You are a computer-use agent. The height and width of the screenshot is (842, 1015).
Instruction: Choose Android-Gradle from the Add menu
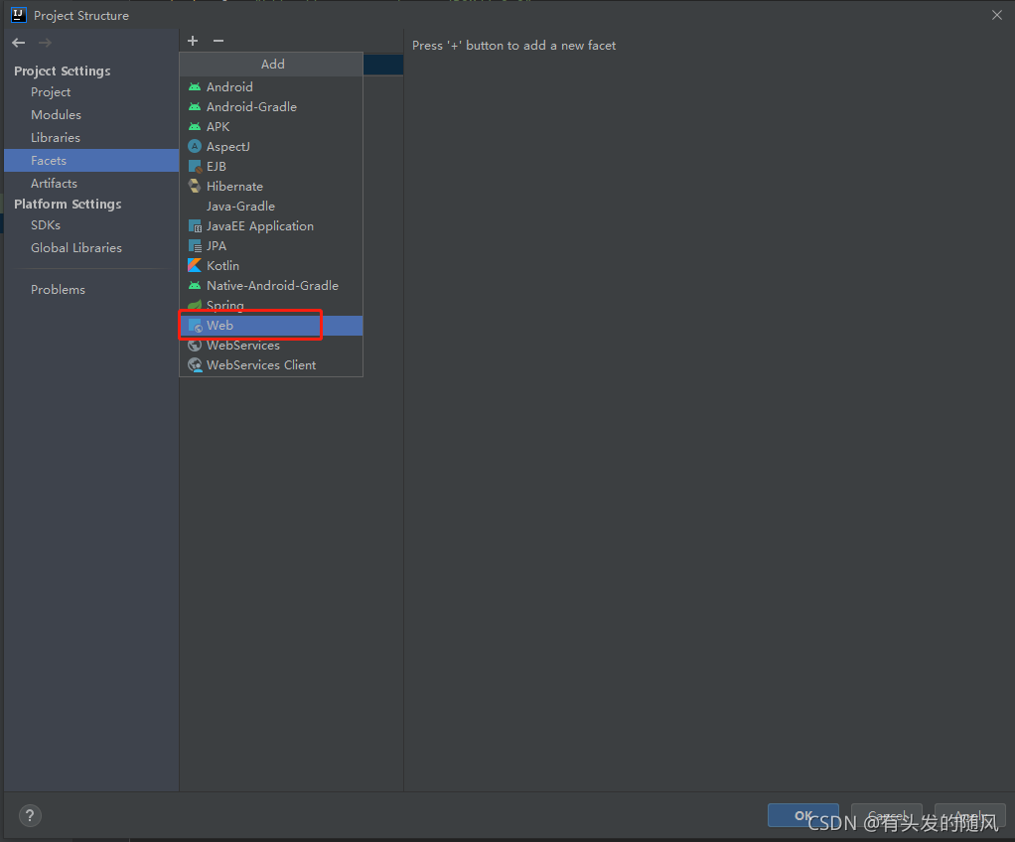pos(271,107)
